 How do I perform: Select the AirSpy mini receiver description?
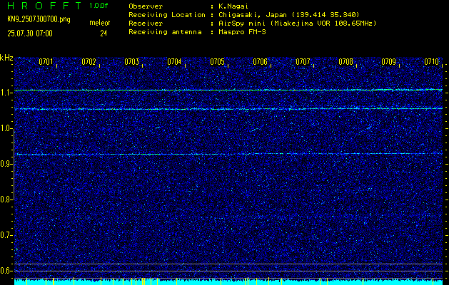297,24
